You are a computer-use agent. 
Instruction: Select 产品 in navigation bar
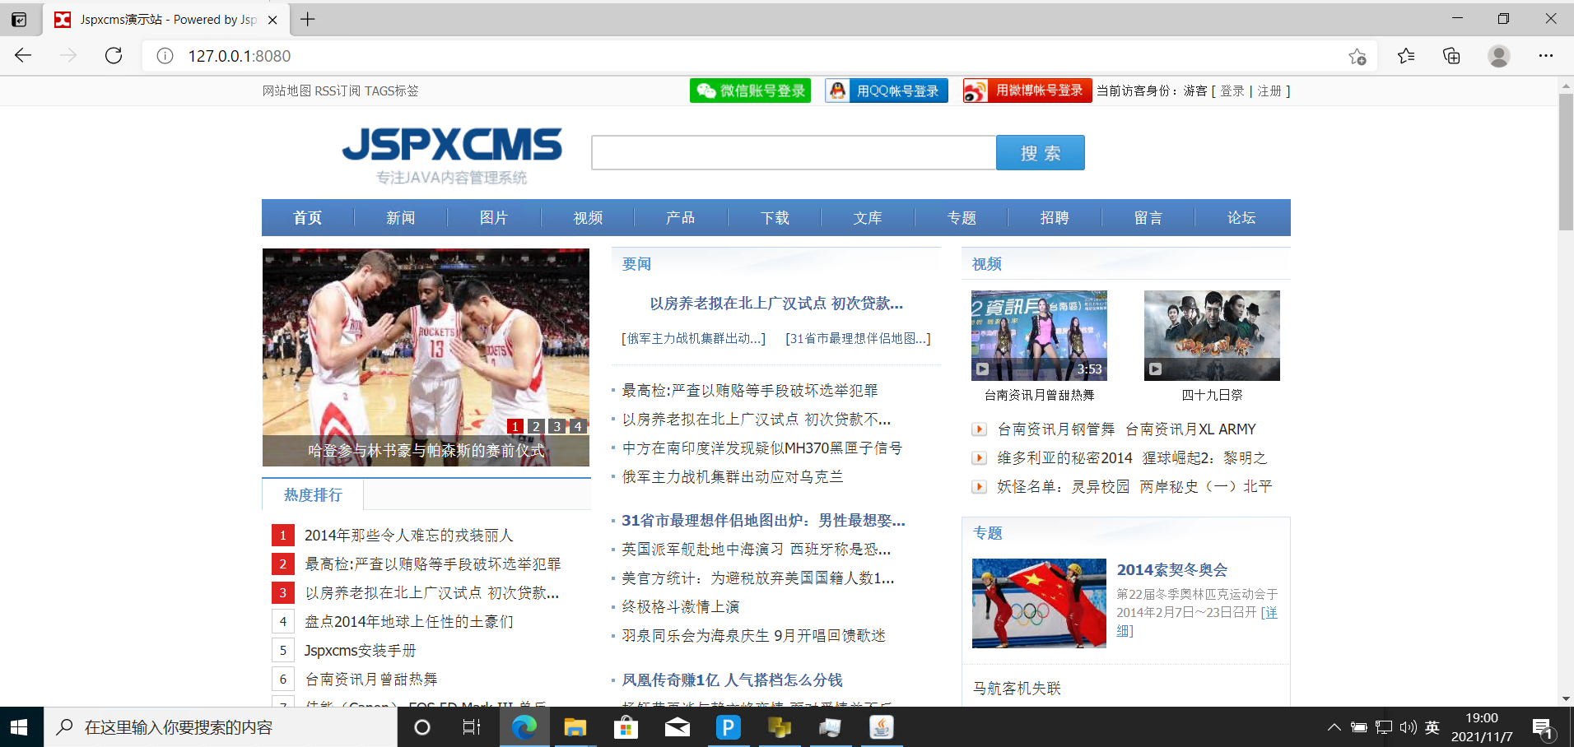click(x=681, y=217)
